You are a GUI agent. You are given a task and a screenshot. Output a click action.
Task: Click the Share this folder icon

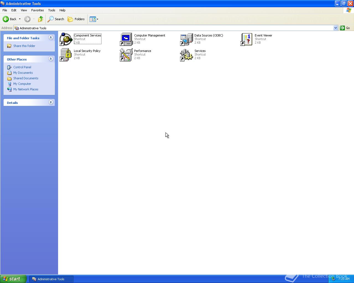point(9,46)
